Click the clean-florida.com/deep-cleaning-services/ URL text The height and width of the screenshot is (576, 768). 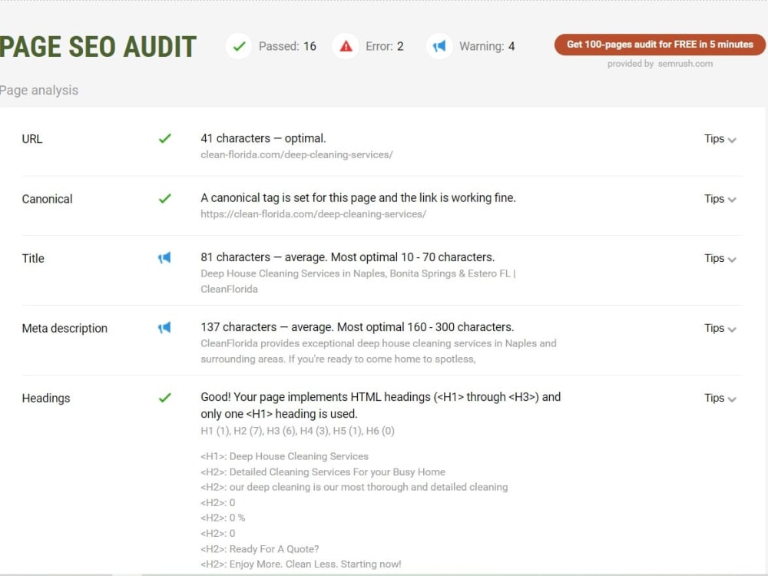pos(296,155)
